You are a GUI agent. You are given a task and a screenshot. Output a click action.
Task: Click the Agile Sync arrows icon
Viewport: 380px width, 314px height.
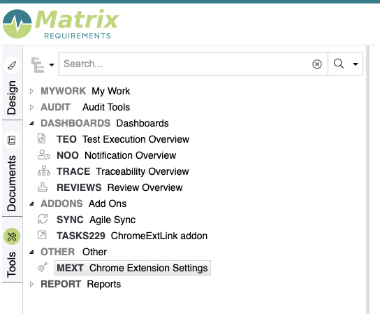pos(43,219)
